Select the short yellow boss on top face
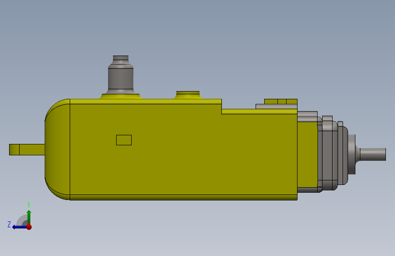This screenshot has width=395, height=256. [x=188, y=95]
